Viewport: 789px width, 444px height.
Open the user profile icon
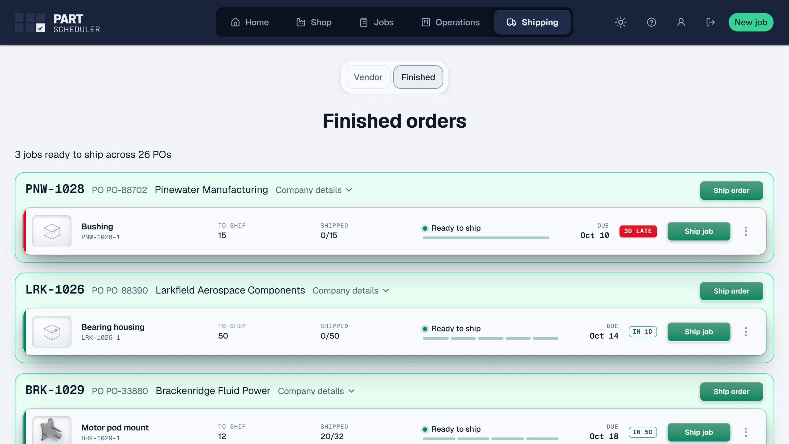pos(681,22)
